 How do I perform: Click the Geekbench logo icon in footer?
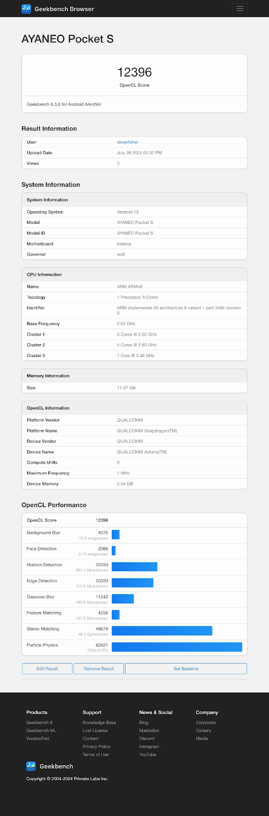pyautogui.click(x=31, y=766)
